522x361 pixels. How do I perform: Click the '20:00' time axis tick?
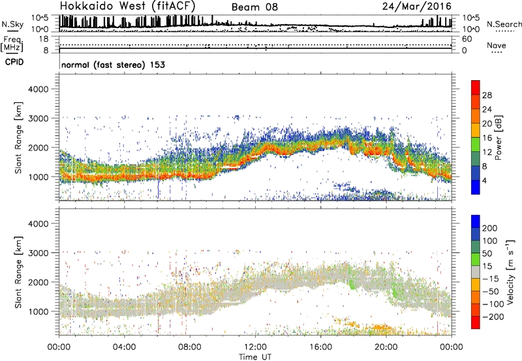[x=386, y=347]
